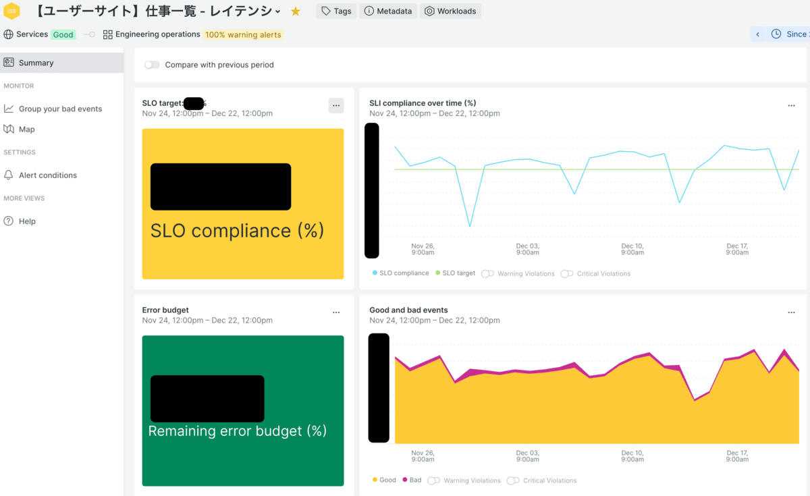The height and width of the screenshot is (496, 810).
Task: Click the Workloads icon beside Engineering operations
Action: pyautogui.click(x=108, y=34)
